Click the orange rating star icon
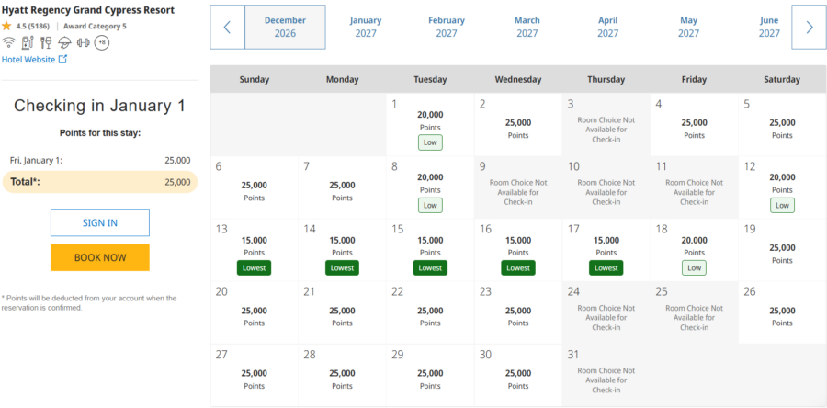 6,26
